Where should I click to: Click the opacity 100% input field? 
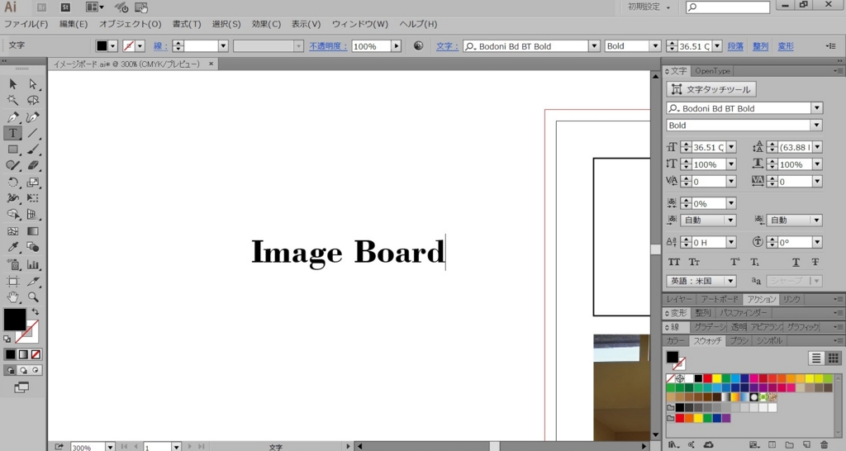[371, 46]
